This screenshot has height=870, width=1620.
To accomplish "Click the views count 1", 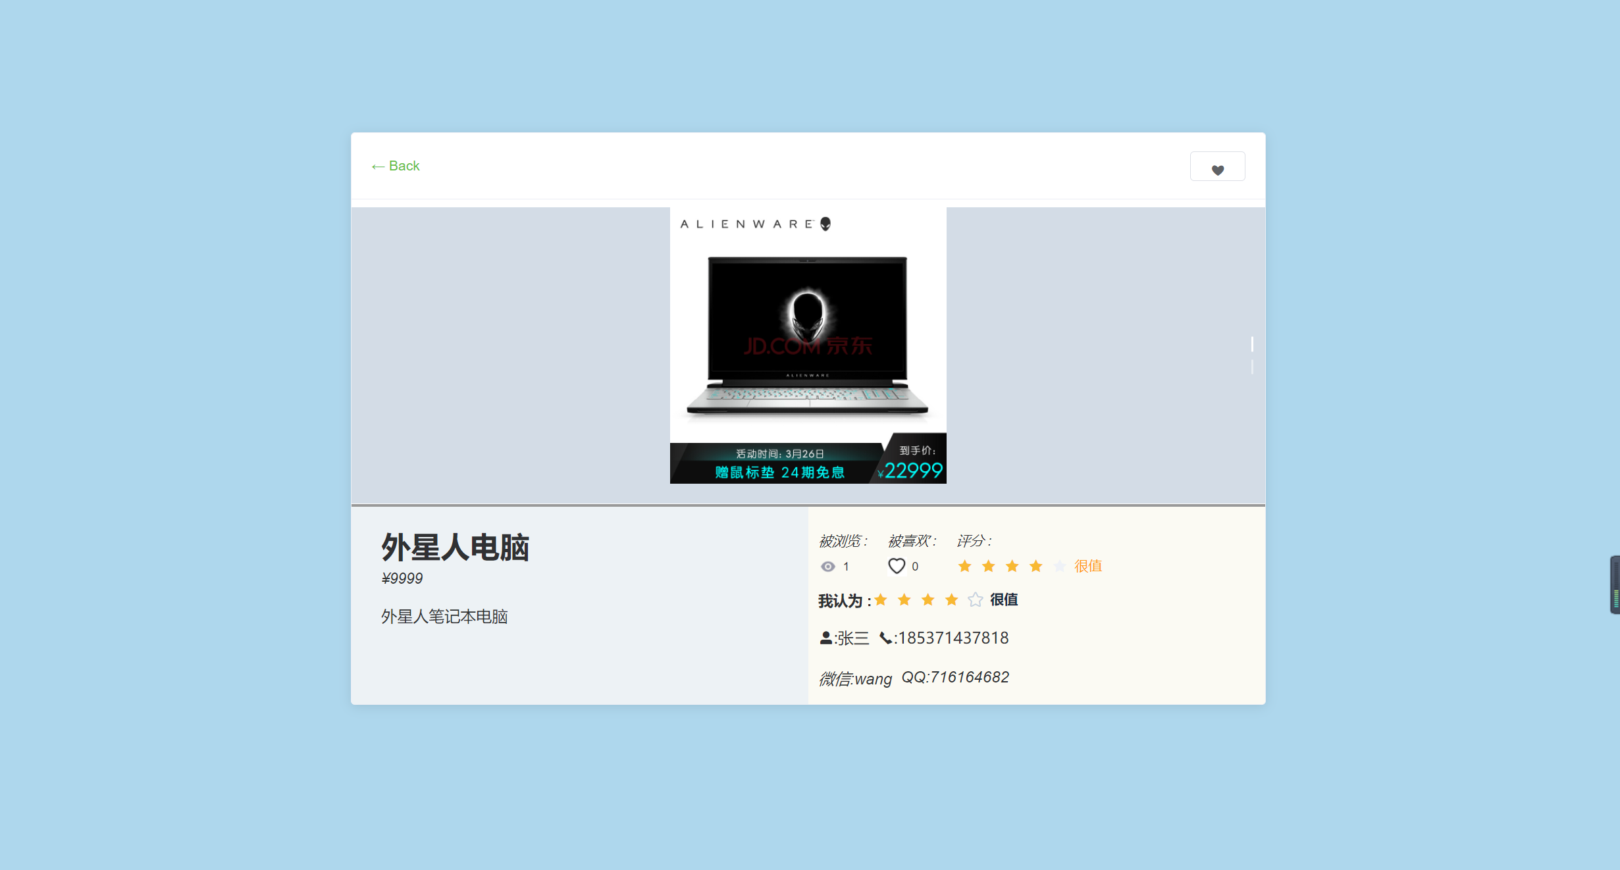I will (x=846, y=567).
